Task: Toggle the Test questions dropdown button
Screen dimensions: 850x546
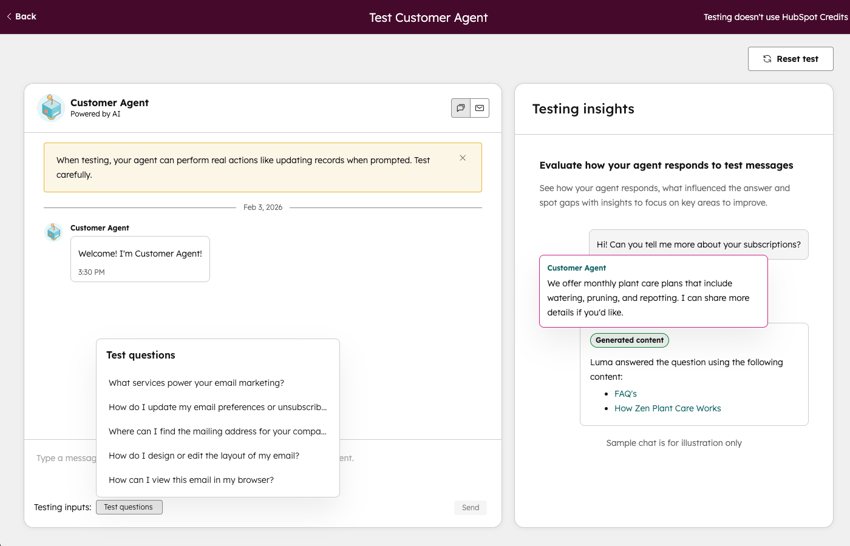Action: [x=129, y=507]
